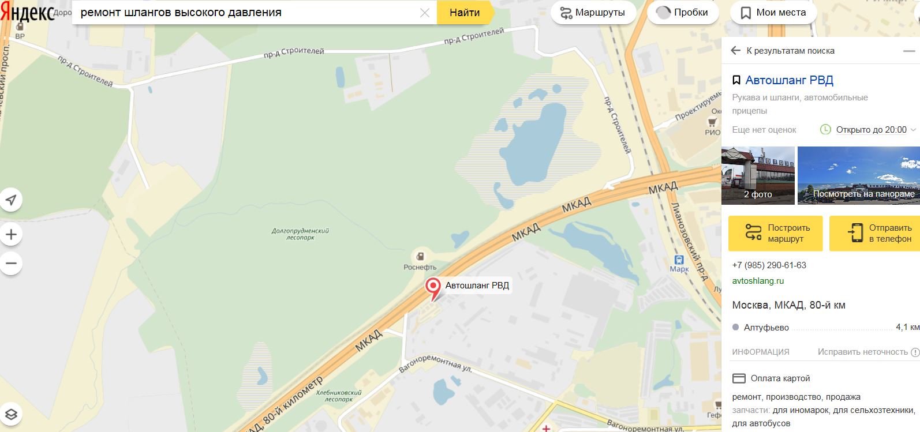Viewport: 920px width, 432px height.
Task: Click Отправить в телефон button
Action: pyautogui.click(x=874, y=233)
